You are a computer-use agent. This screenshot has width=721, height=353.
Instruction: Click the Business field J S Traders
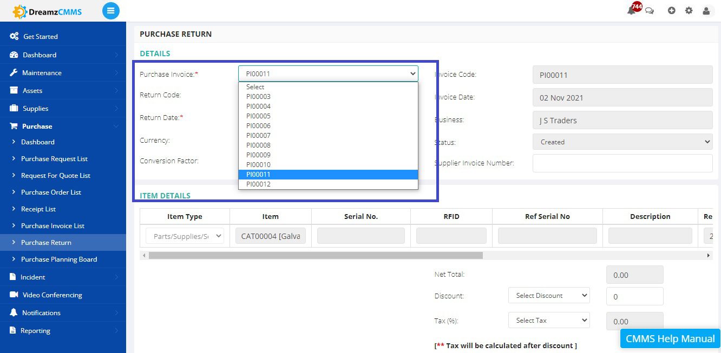click(622, 120)
